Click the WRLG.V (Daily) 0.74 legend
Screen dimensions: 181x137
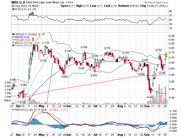point(30,34)
